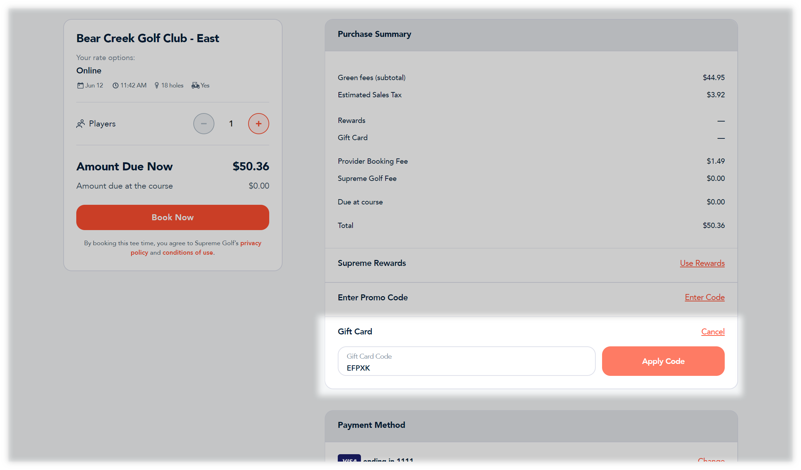Open the conditions of use link

click(188, 253)
